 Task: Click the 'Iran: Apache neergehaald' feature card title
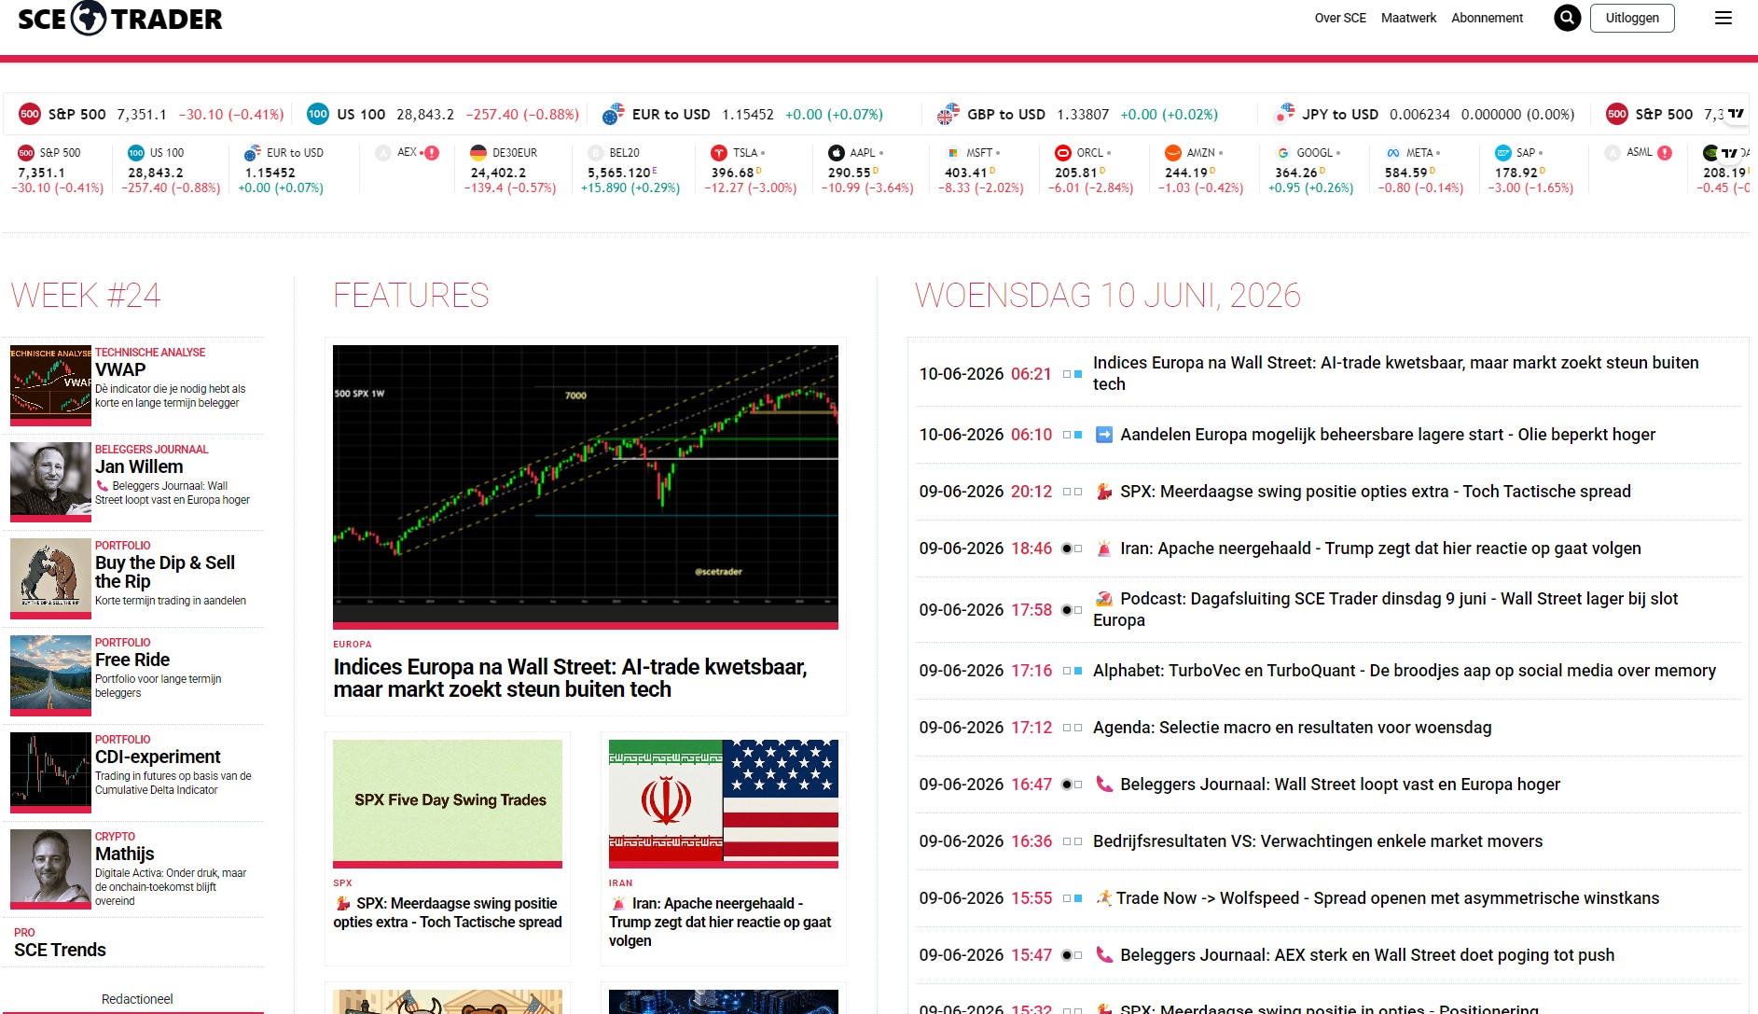coord(720,922)
